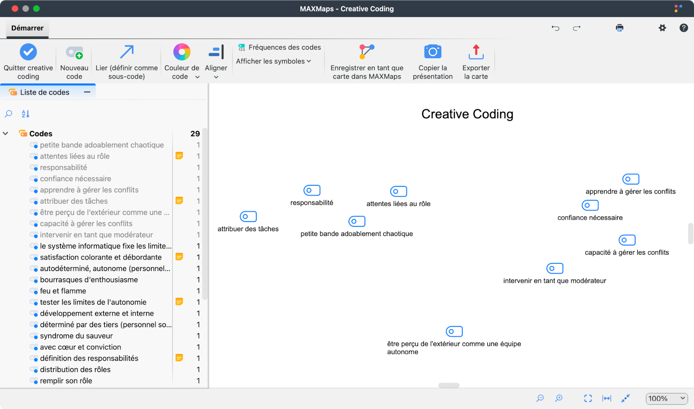Open Aligner dropdown arrow
Image resolution: width=694 pixels, height=409 pixels.
pyautogui.click(x=216, y=77)
